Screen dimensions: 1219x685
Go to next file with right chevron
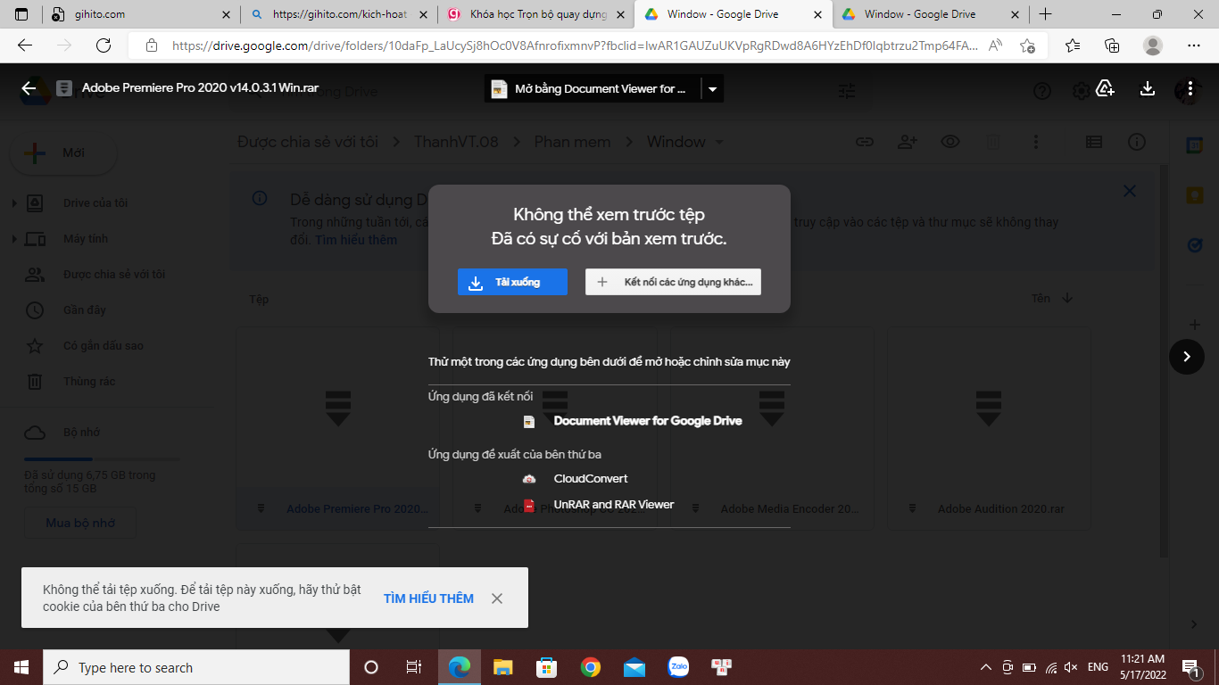pos(1187,357)
